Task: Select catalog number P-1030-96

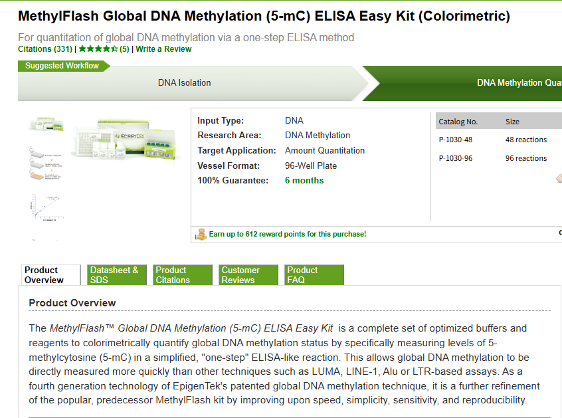Action: (456, 159)
